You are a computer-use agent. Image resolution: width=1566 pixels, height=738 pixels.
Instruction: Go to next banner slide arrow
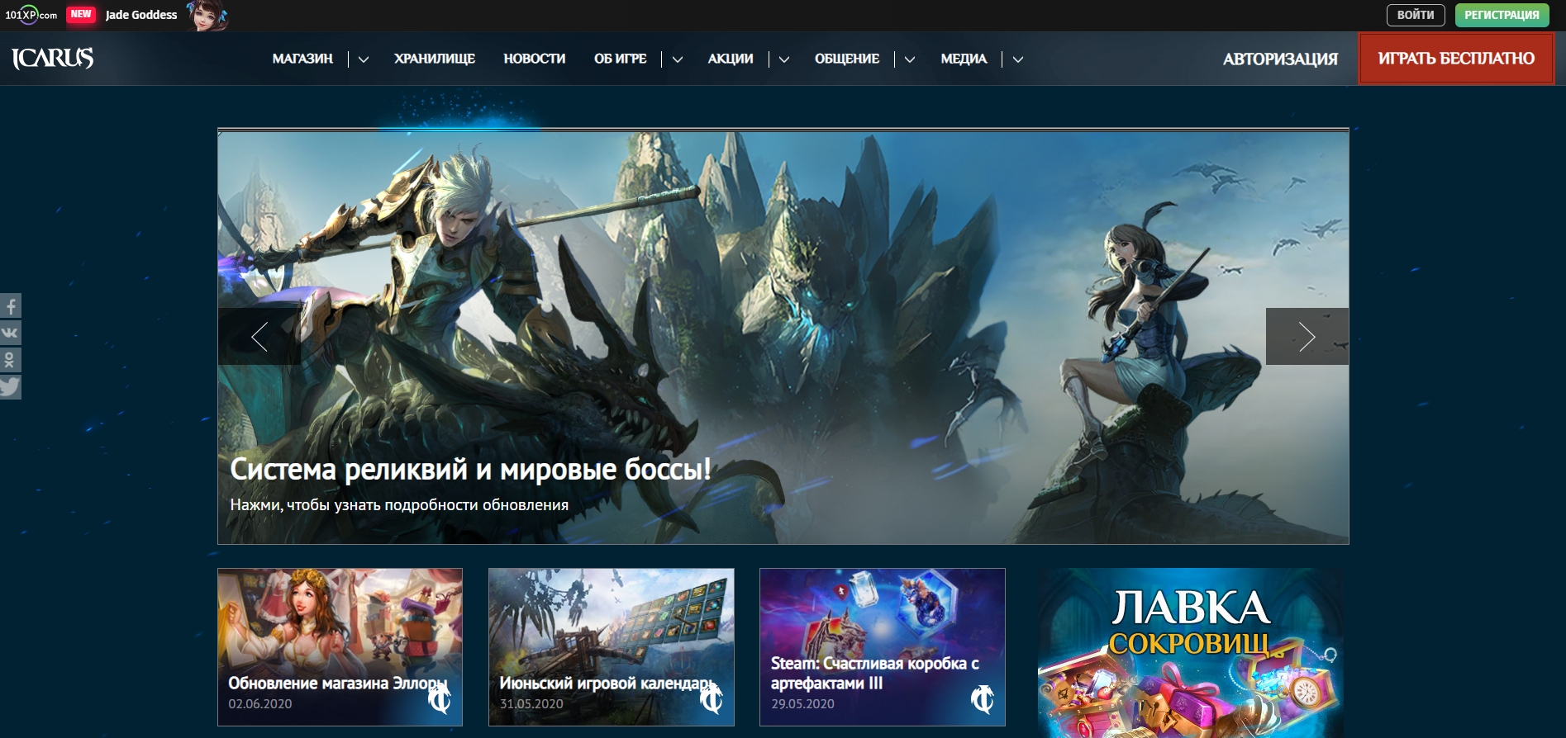coord(1307,337)
